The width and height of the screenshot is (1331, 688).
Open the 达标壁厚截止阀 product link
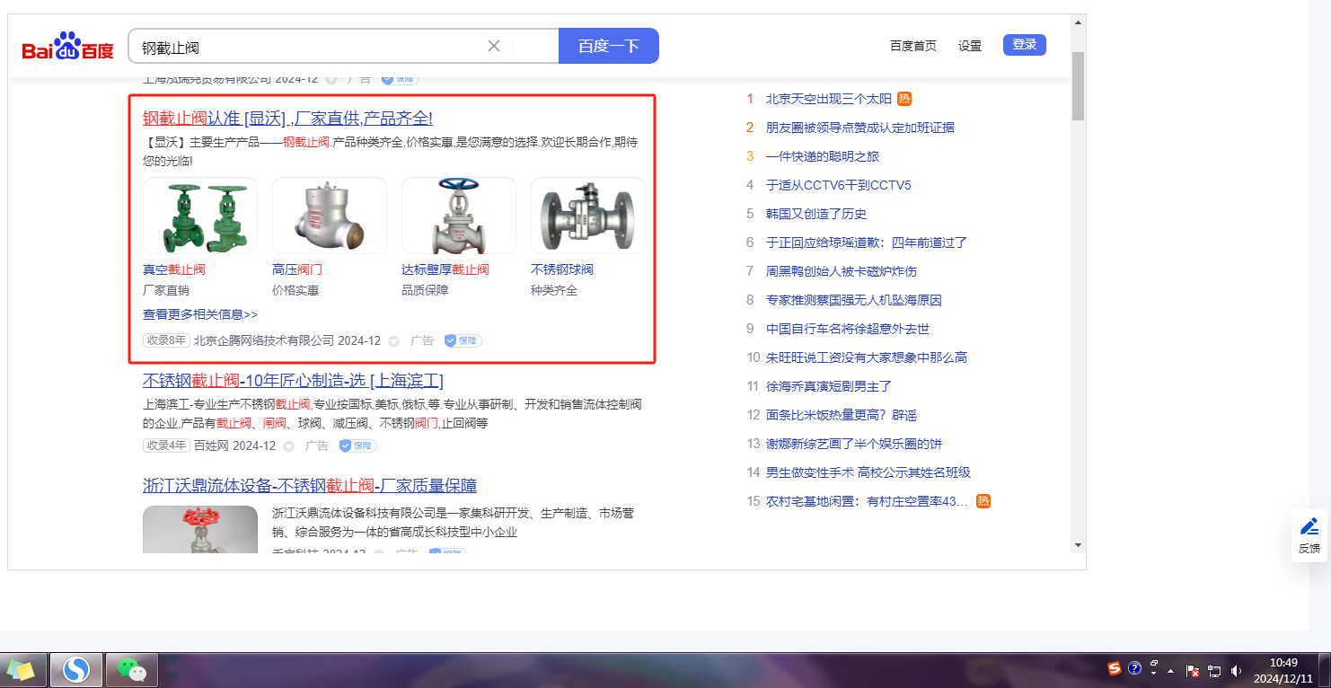point(445,269)
